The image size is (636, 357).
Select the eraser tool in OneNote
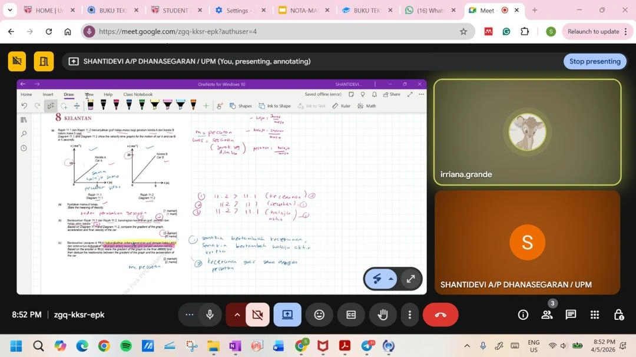click(x=91, y=105)
